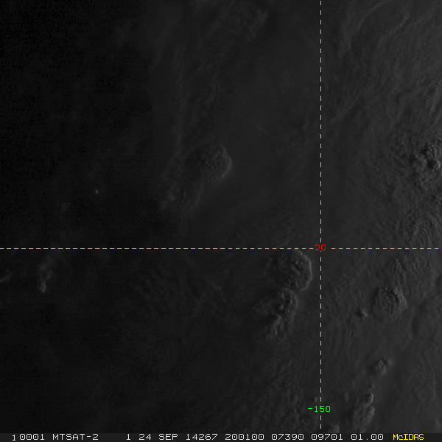Click the 200100 time stamp
The image size is (442, 442).
244,437
